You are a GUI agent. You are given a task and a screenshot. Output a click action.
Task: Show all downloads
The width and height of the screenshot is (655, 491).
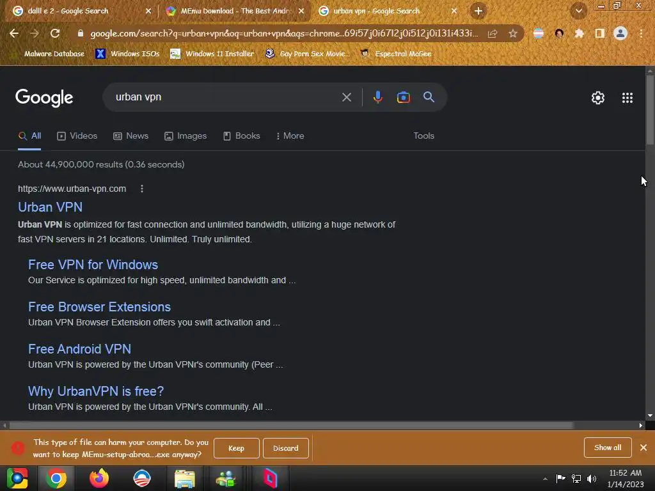tap(608, 448)
